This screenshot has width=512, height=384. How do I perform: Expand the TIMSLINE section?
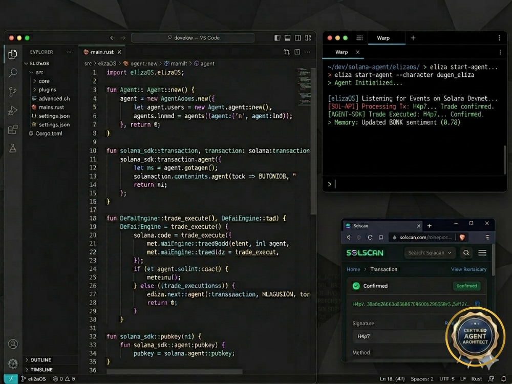tap(39, 370)
